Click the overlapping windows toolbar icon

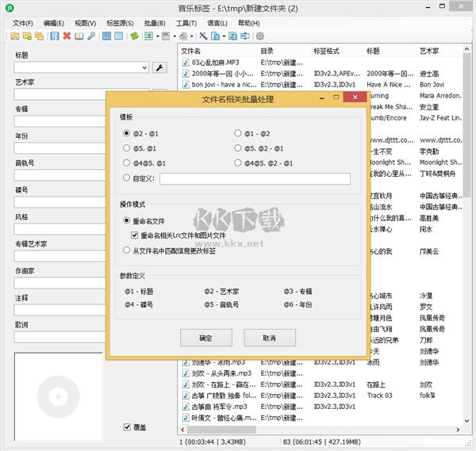point(232,36)
